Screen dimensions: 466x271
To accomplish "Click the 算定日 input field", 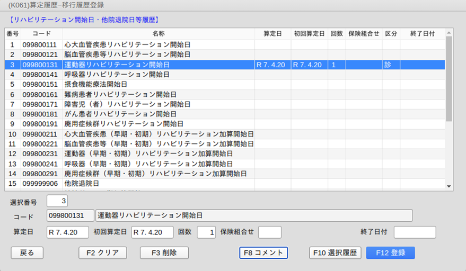I will pyautogui.click(x=68, y=232).
